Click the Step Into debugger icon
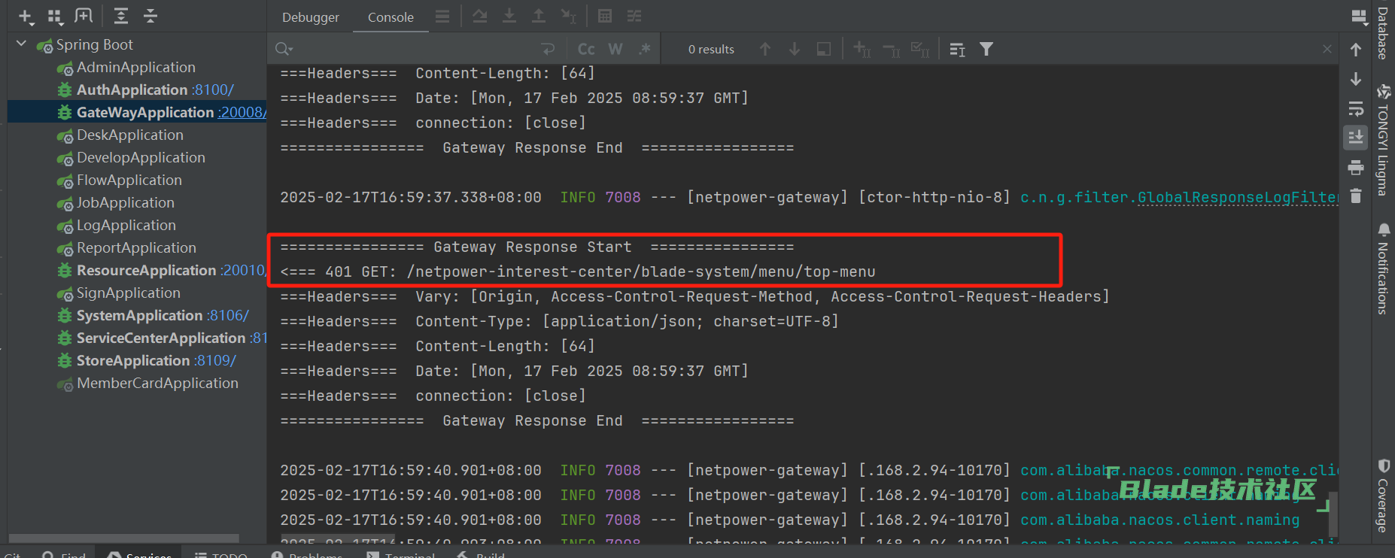The height and width of the screenshot is (558, 1395). point(509,16)
